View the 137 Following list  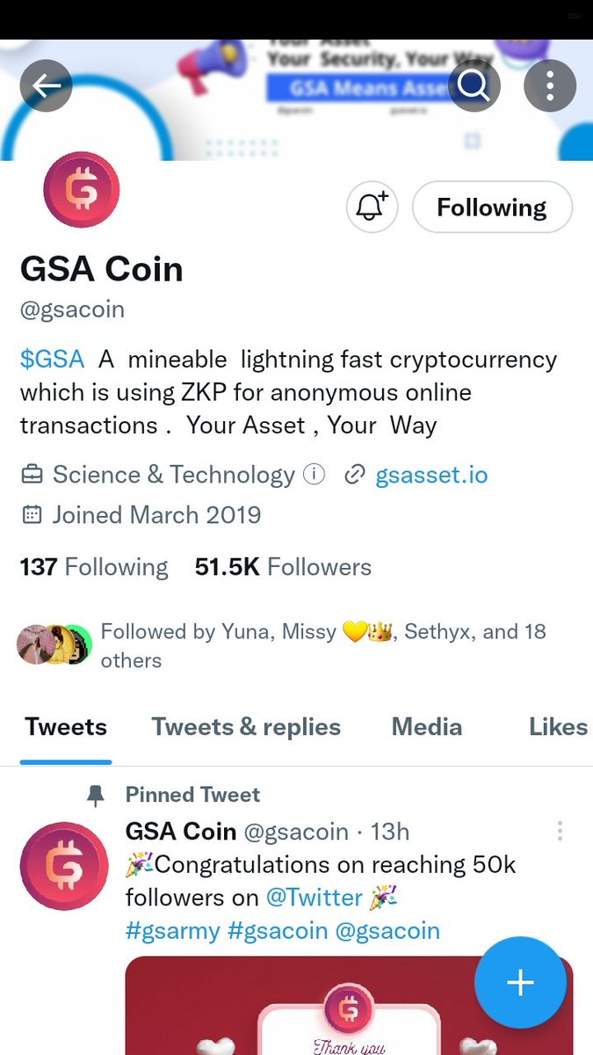(x=94, y=567)
